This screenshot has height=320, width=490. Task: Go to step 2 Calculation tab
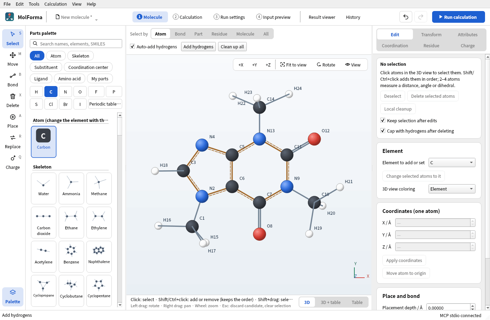[187, 17]
